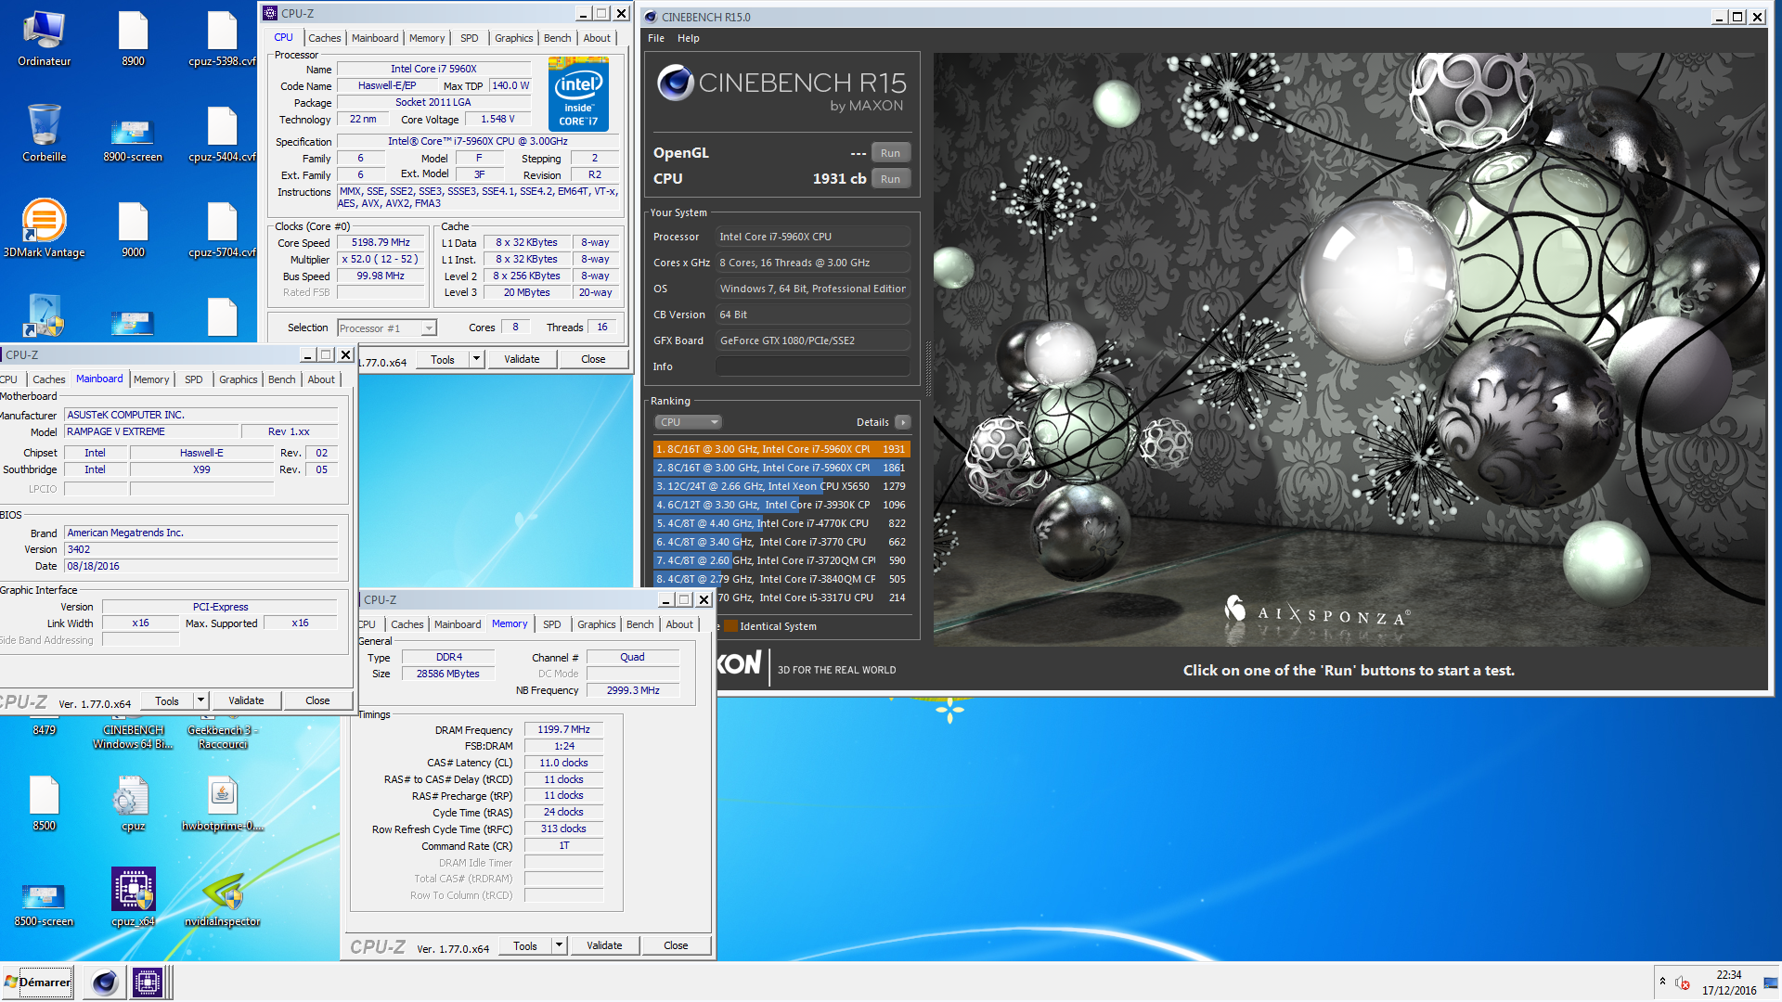Viewport: 1782px width, 1002px height.
Task: Select the 8500-screen image icon
Action: click(44, 905)
